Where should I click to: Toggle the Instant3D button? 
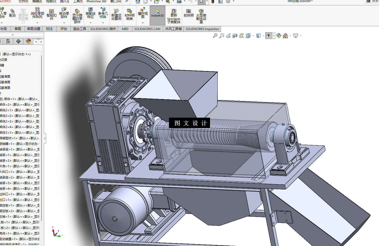coord(158,15)
